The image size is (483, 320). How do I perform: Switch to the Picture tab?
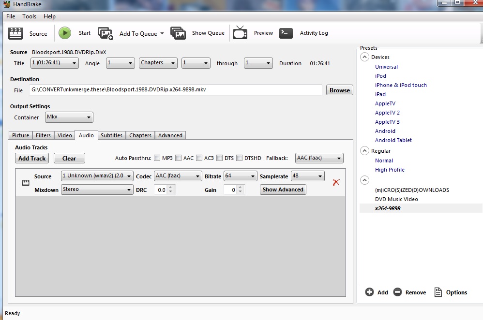point(20,135)
